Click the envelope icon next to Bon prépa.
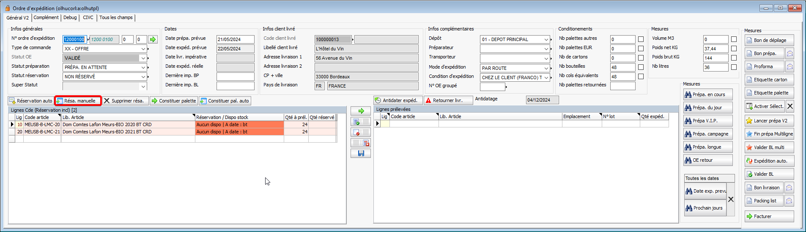The height and width of the screenshot is (232, 806). coord(789,54)
